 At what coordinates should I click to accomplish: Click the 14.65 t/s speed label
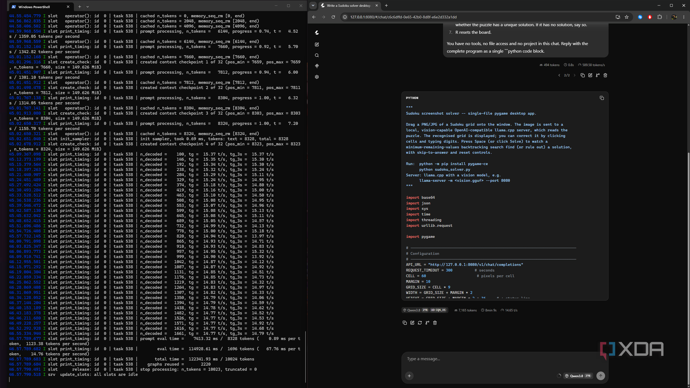click(x=509, y=310)
